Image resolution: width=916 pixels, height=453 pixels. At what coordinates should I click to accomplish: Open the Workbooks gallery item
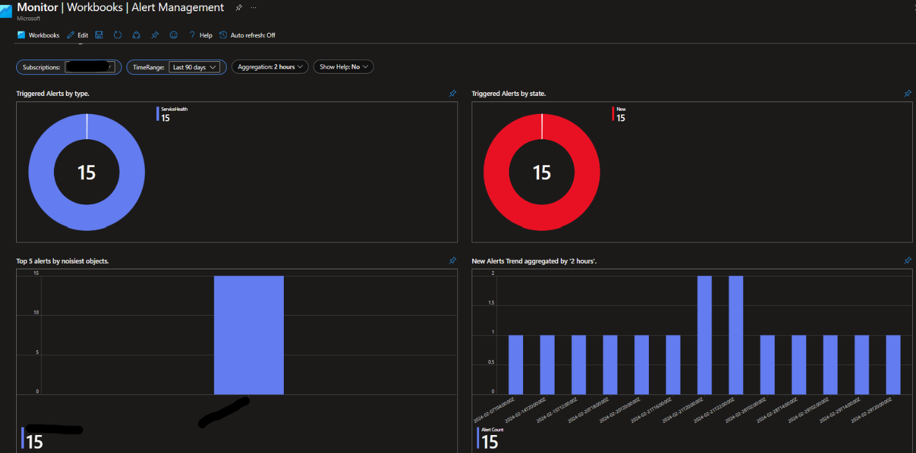coord(38,35)
